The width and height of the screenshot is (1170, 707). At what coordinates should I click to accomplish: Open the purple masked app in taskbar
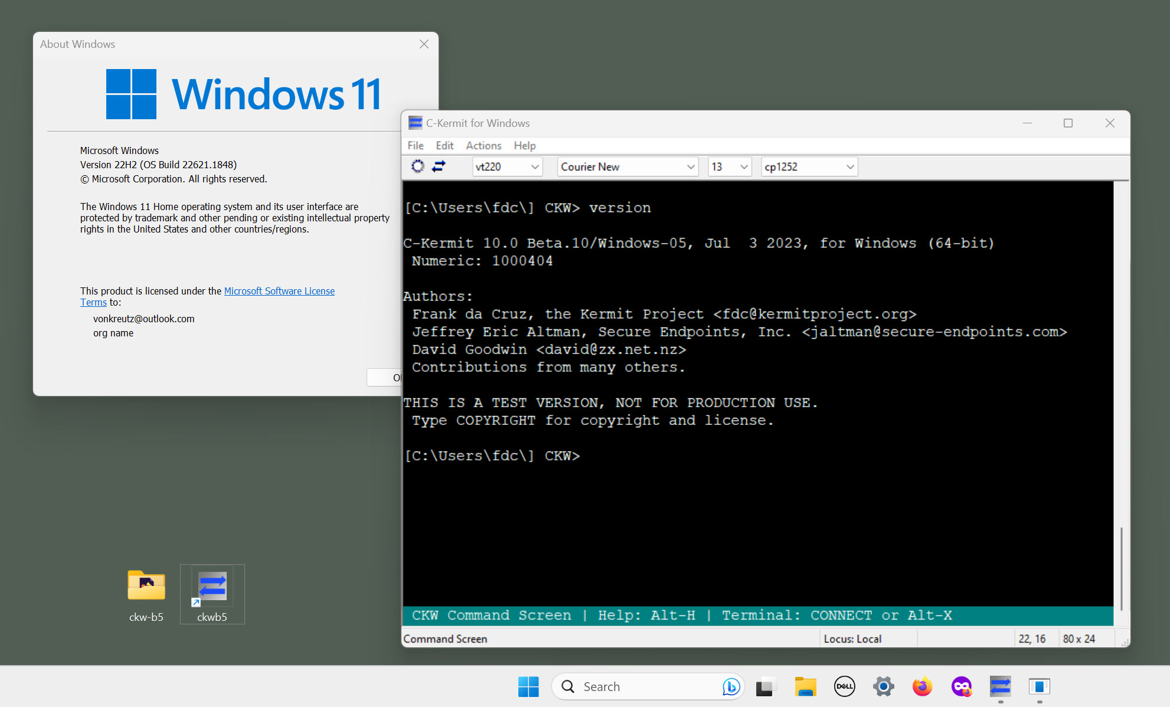tap(961, 686)
